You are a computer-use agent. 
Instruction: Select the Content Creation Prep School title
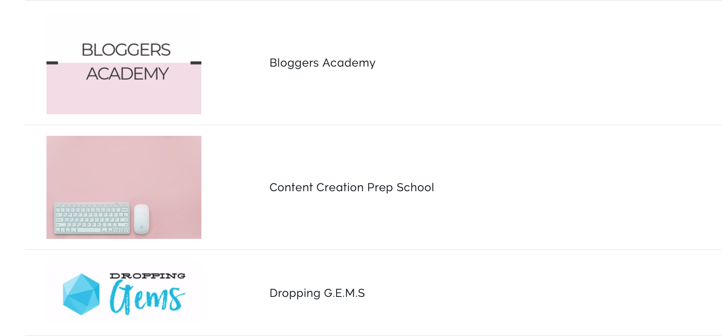pyautogui.click(x=352, y=187)
